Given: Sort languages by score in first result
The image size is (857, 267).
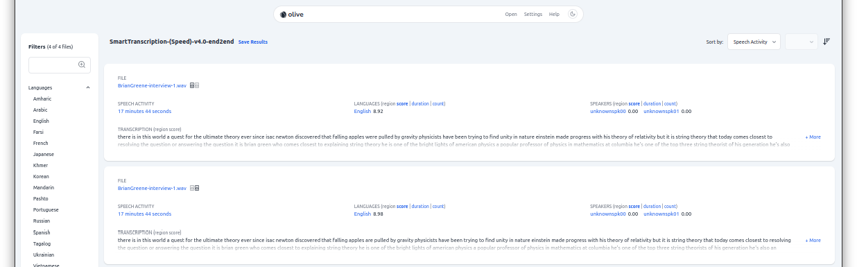Looking at the screenshot, I should (402, 103).
